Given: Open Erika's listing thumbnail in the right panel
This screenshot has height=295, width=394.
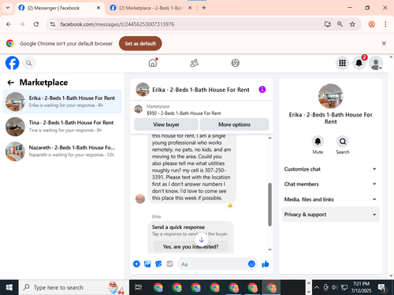Looking at the screenshot, I should 330,96.
